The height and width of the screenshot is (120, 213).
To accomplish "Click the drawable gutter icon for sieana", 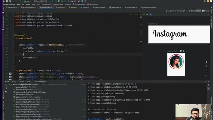I will 10,74.
